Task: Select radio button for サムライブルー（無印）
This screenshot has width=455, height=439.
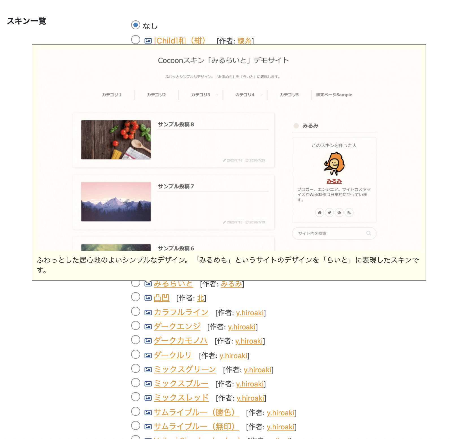Action: click(x=136, y=425)
